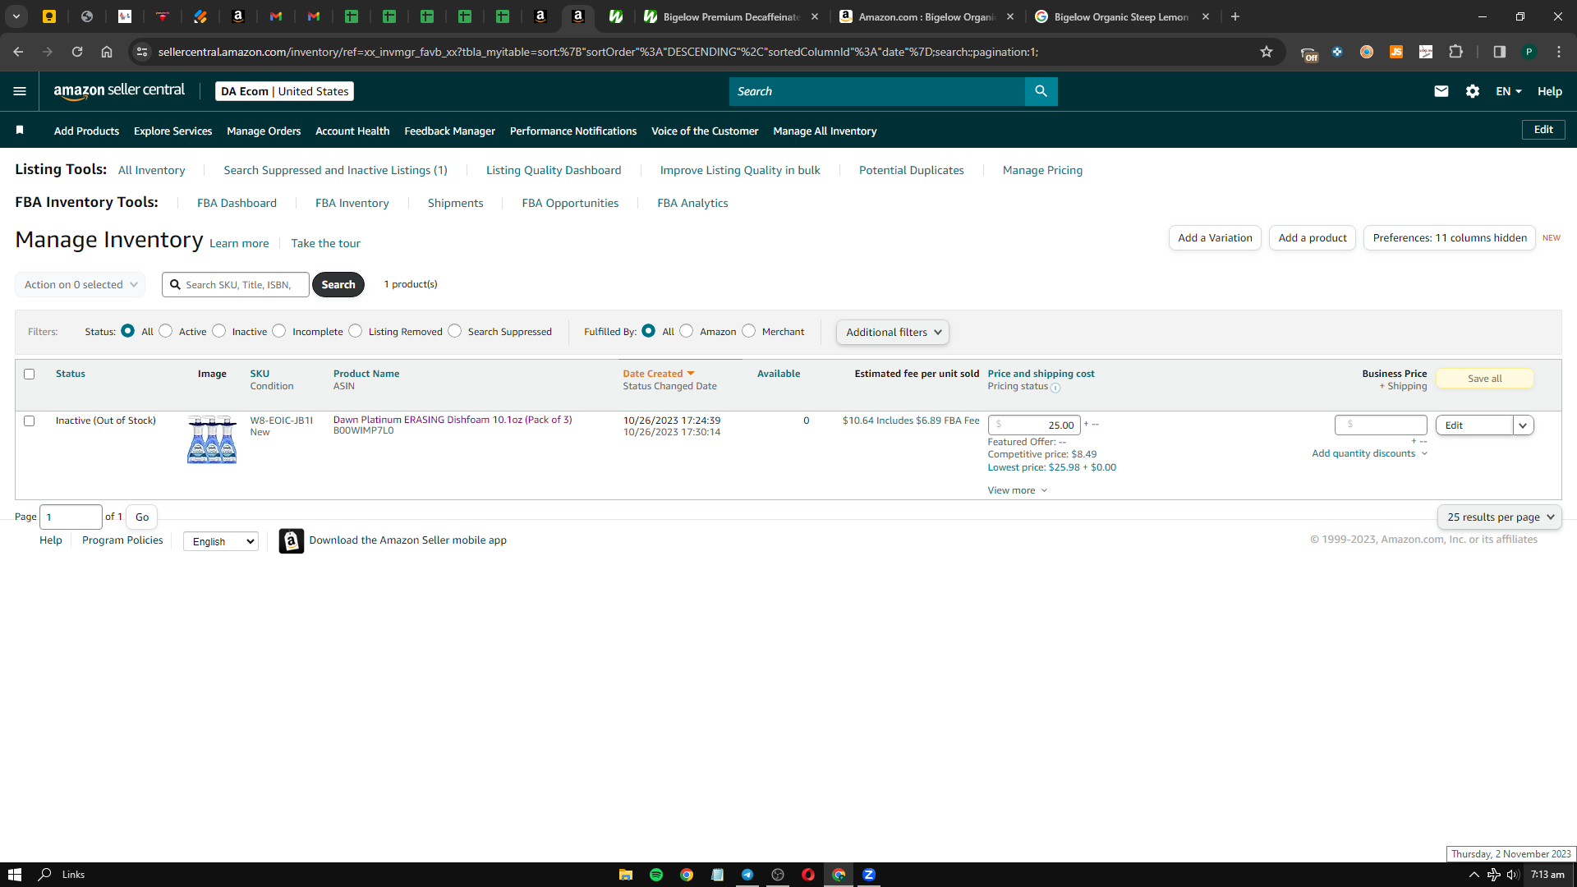
Task: Click the Business Price input field
Action: [1381, 425]
